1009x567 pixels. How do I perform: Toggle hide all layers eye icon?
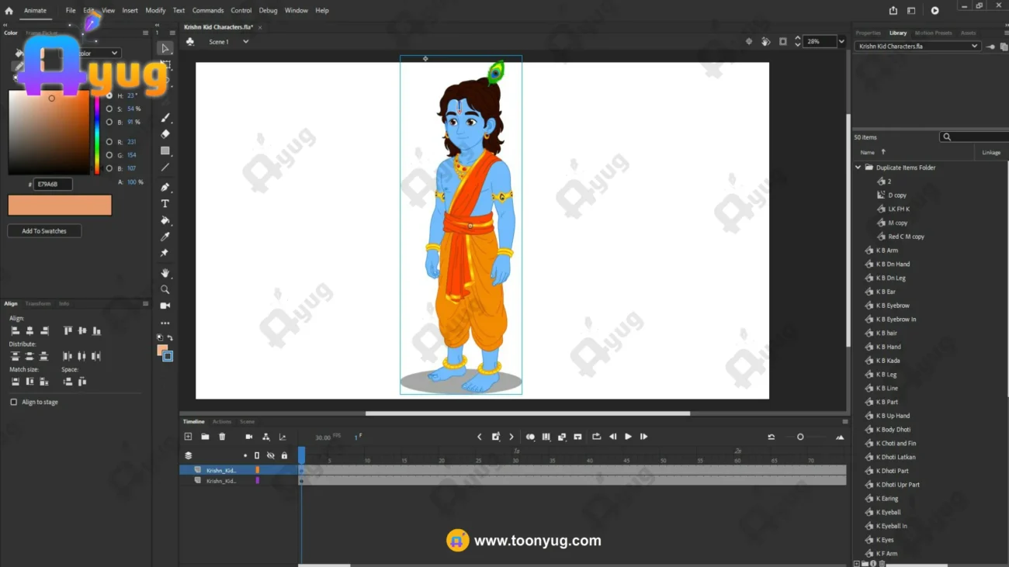pos(270,455)
